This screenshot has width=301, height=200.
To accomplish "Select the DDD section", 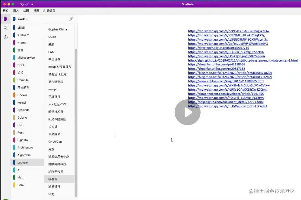I will (x=27, y=65).
